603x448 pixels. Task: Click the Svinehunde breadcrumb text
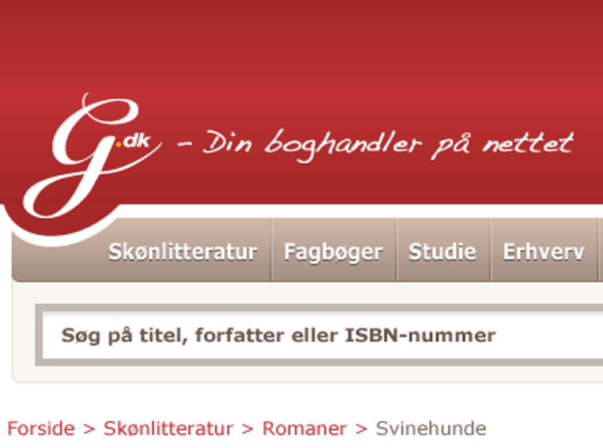[430, 428]
